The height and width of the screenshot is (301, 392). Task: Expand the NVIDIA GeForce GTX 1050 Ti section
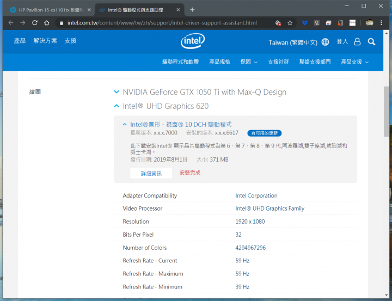tap(117, 92)
